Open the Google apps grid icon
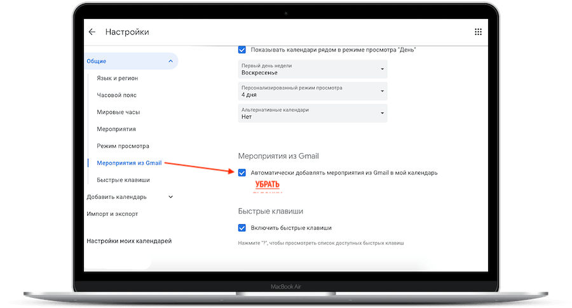Screen dimensions: 572x308 [478, 32]
